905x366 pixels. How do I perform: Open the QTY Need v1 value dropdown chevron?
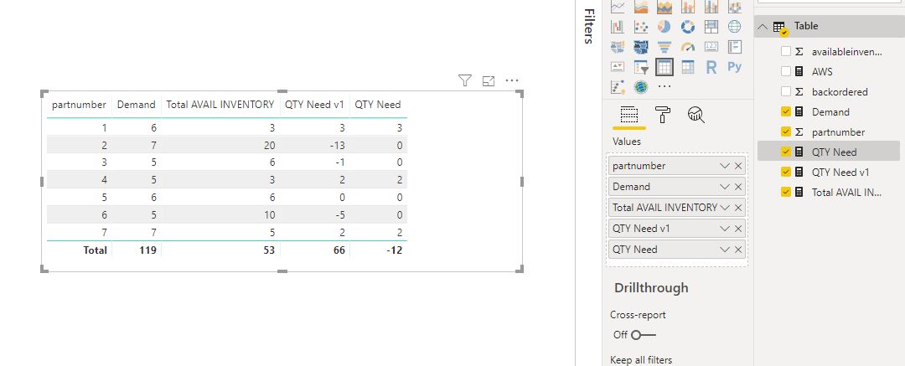724,229
